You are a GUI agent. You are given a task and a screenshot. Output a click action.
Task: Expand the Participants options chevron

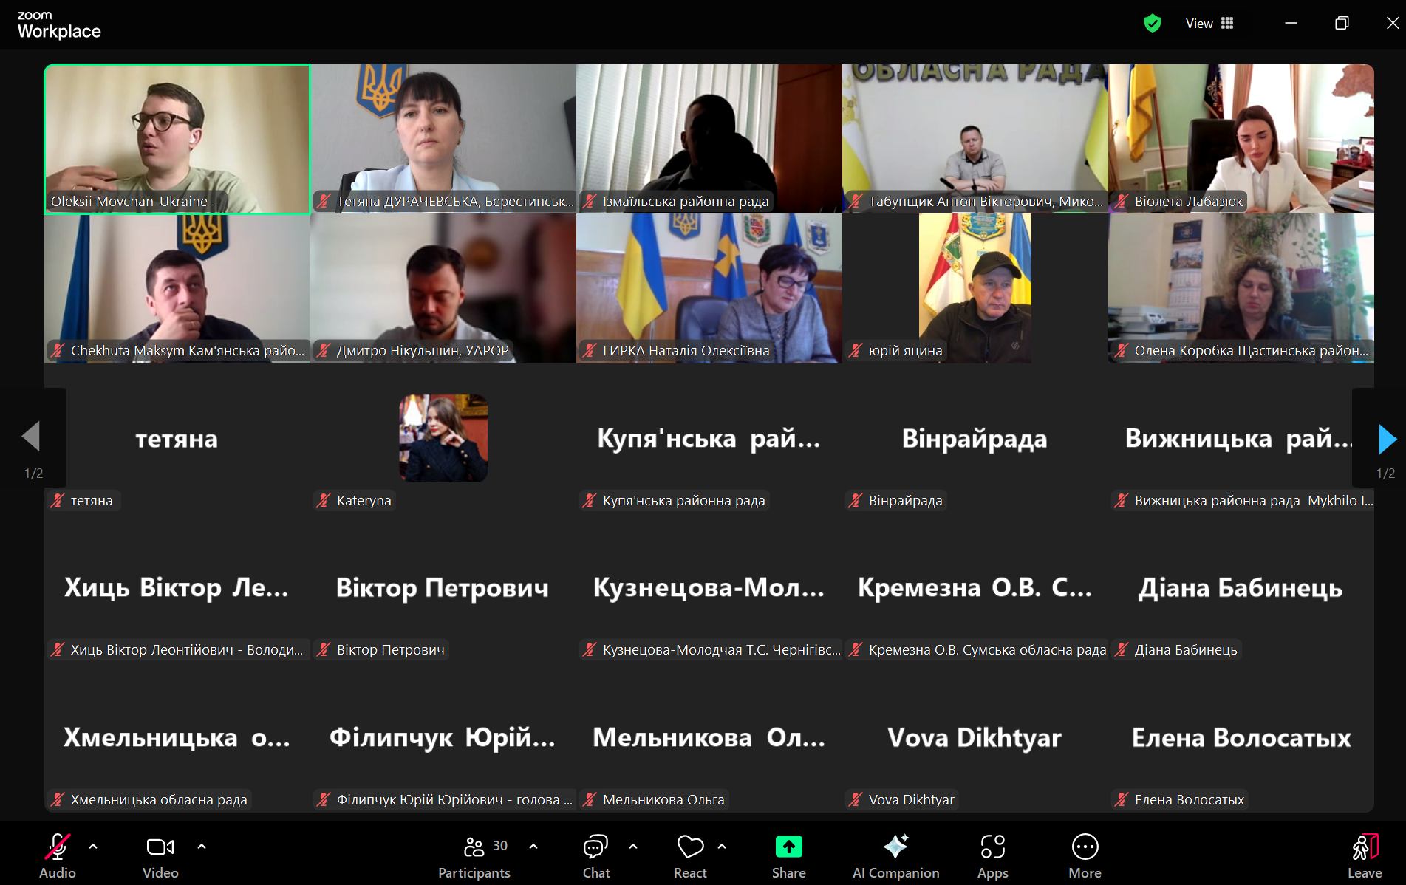[533, 847]
